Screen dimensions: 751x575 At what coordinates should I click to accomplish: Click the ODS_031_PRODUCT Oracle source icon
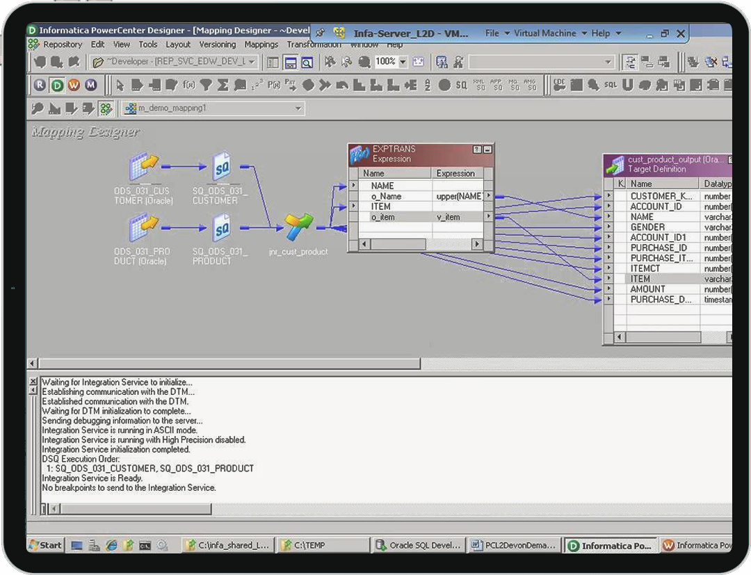pos(143,228)
